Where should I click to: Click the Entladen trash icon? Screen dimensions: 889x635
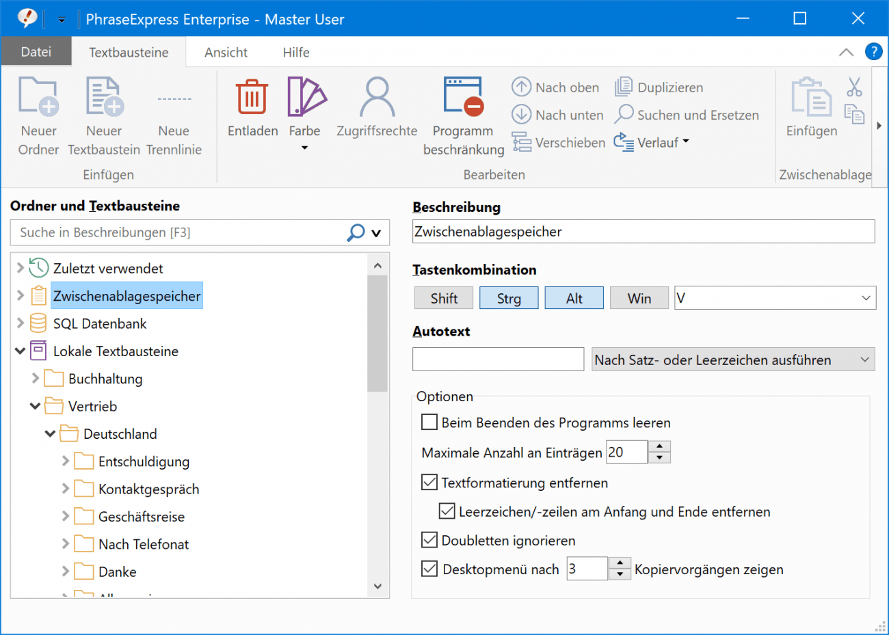252,97
